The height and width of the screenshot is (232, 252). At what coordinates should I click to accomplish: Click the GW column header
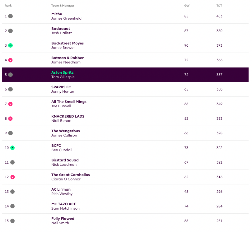[x=187, y=6]
